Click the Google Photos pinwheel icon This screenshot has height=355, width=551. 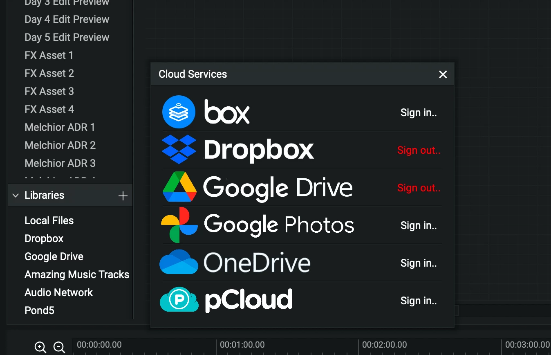coord(179,225)
